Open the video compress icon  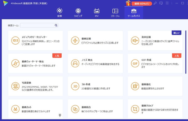coord(75,41)
